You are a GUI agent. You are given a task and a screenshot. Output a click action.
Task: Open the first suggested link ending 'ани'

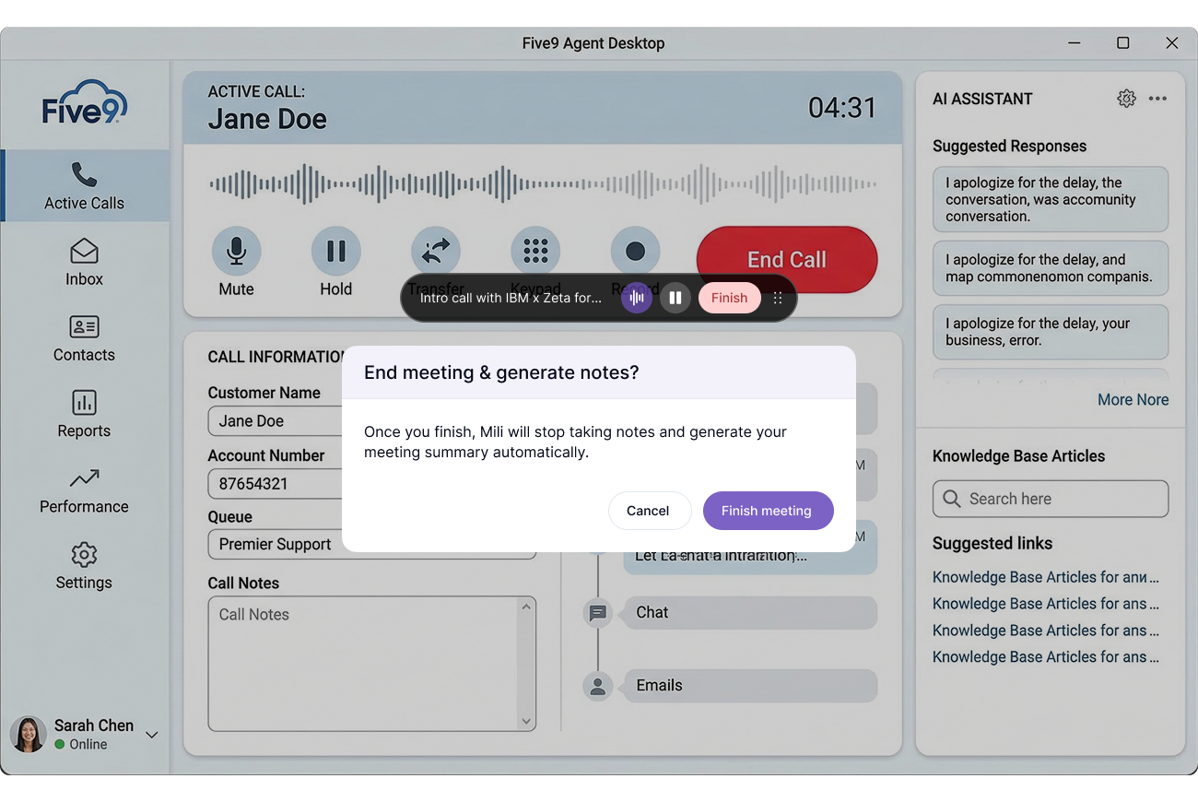[1046, 577]
